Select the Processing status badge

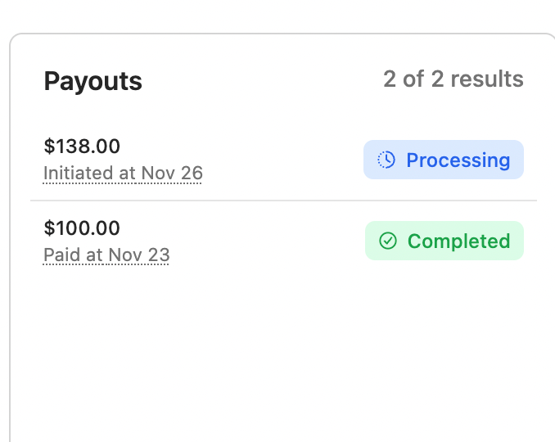(x=444, y=160)
